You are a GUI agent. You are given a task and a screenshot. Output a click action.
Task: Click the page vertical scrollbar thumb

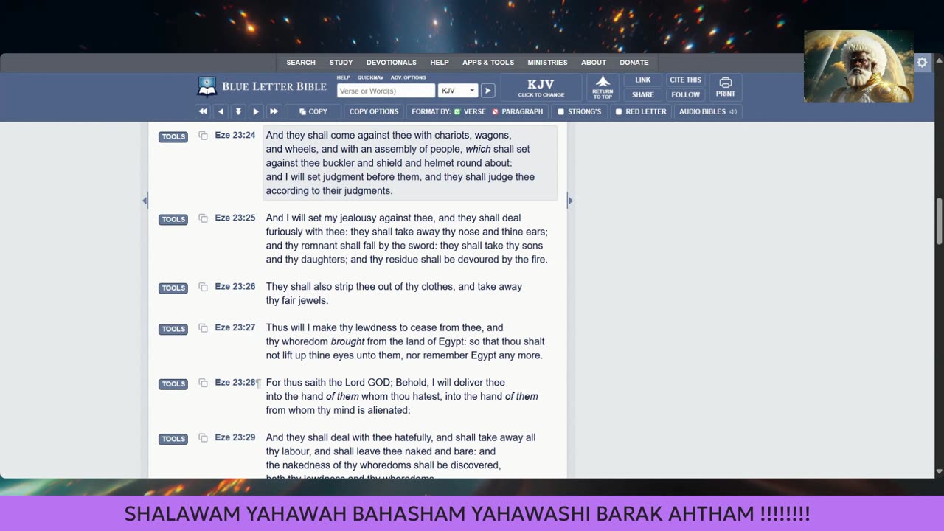tap(939, 221)
